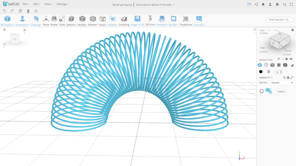Viewport: 296px width, 166px height.
Task: Toggle sphere-in-cube selection mode
Action: (279, 65)
